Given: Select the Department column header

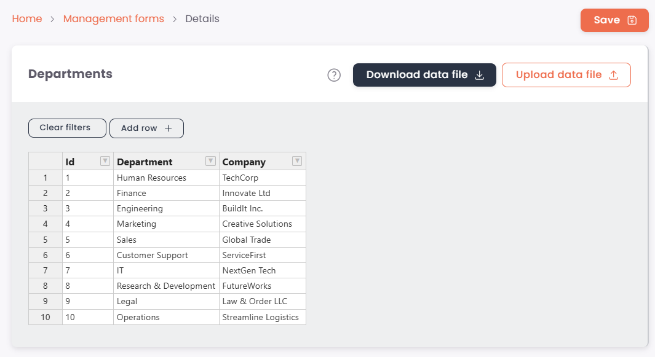Looking at the screenshot, I should [166, 161].
